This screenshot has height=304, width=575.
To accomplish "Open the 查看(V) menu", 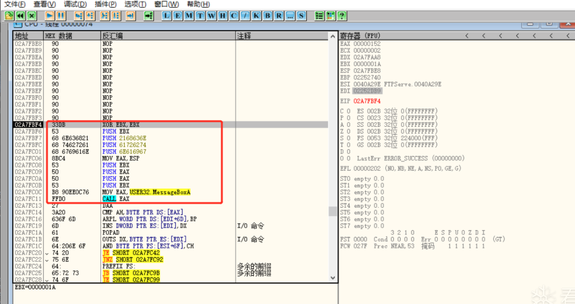I will pyautogui.click(x=45, y=4).
